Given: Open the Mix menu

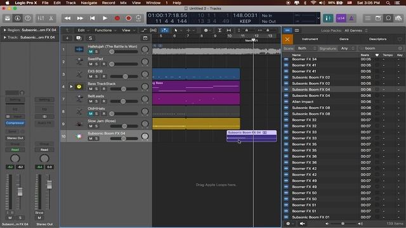Looking at the screenshot, I should (x=124, y=3).
